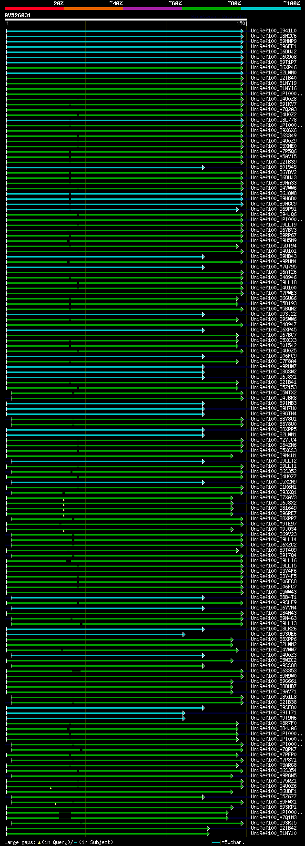Select hit UniRef100_C5XNE0
Screen dimensions: 305x846
(x=274, y=146)
